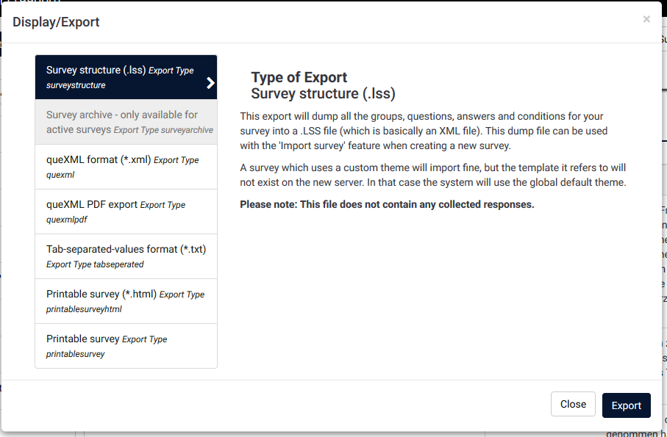Click the paragraph about custom theme import
Screen dimensions: 667x437
tap(432, 175)
